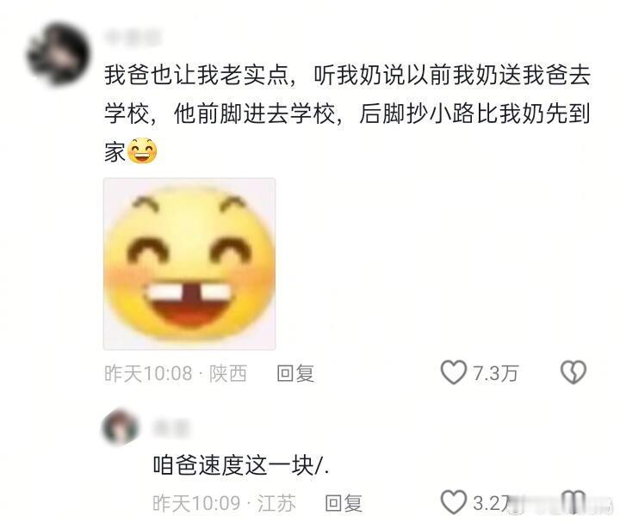Tap the 昨天10:08 timestamp

coord(148,373)
